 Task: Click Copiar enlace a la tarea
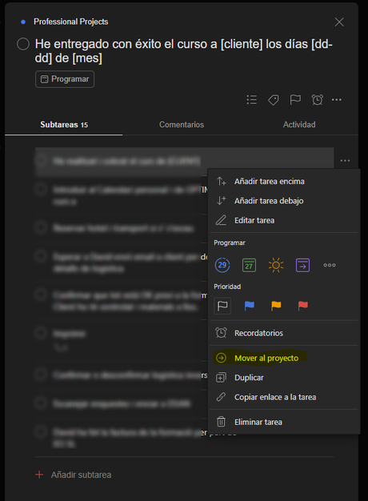tap(284, 397)
